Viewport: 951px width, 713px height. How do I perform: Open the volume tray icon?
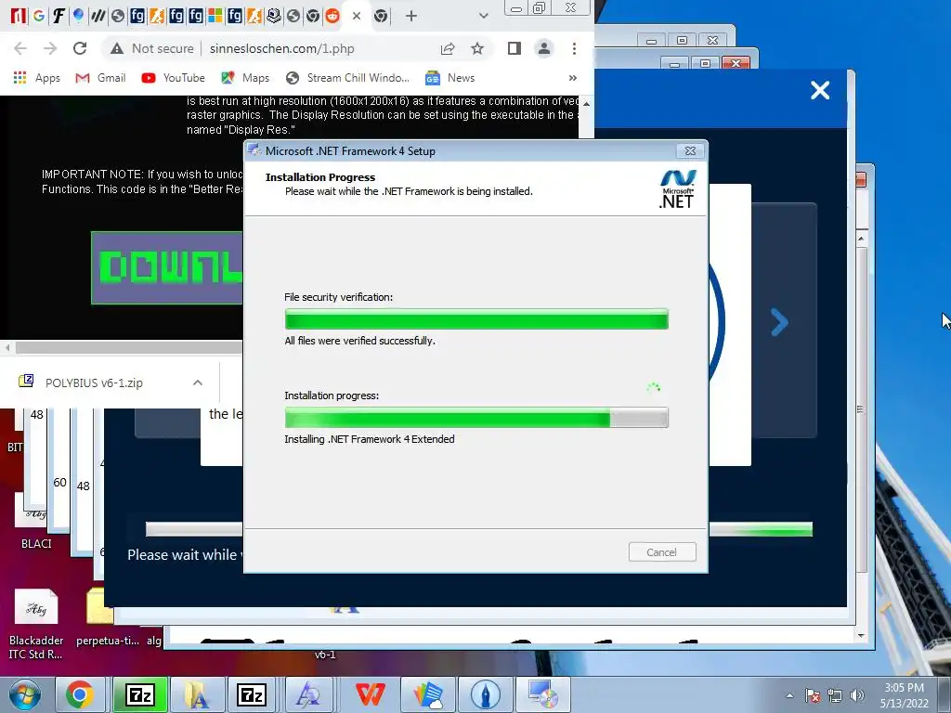(x=857, y=695)
